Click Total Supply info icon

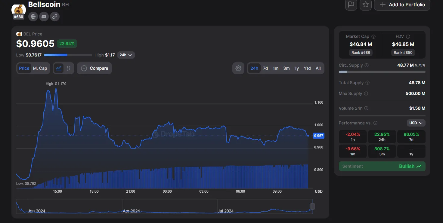(367, 83)
